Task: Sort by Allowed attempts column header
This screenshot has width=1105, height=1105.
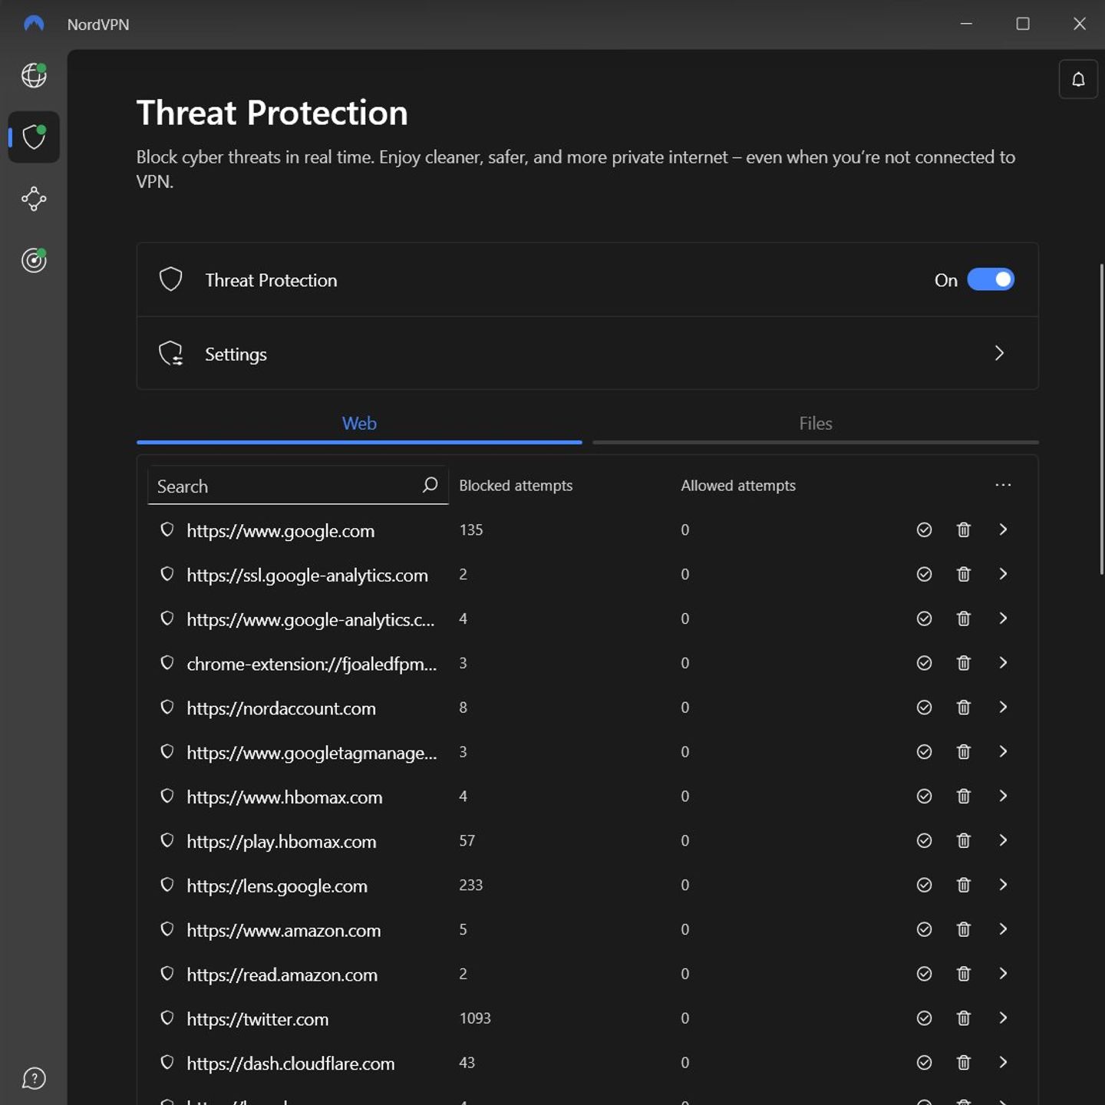Action: click(738, 486)
